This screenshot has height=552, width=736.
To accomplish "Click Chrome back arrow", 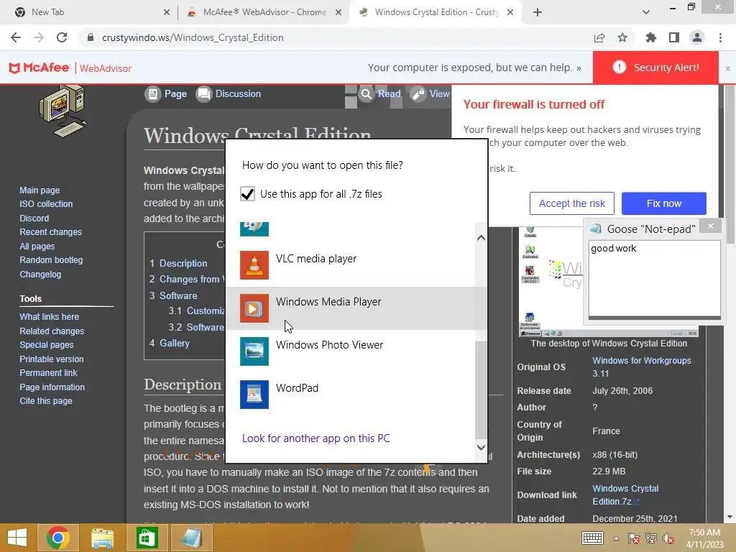I will click(16, 37).
